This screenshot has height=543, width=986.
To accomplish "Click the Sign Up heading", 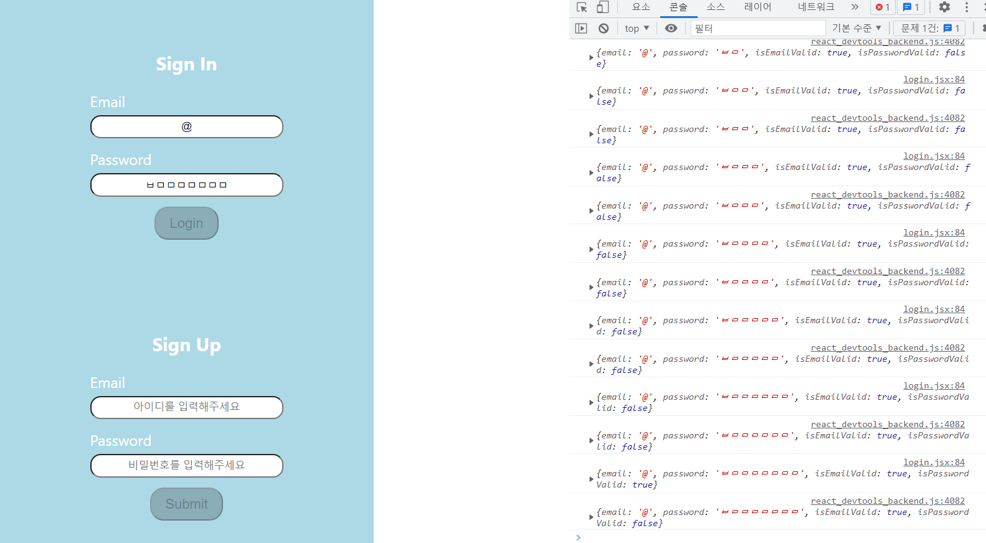I will (186, 345).
